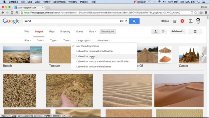The image size is (209, 118).
Task: Open the Bookmarks menu in menu bar
Action: (59, 2)
